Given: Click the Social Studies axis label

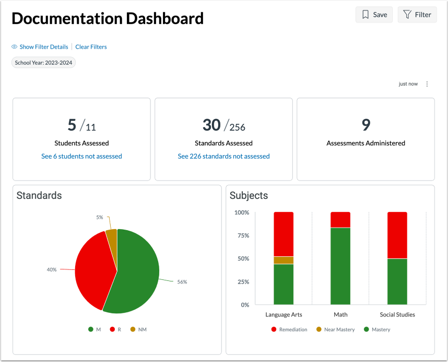Looking at the screenshot, I should click(397, 314).
